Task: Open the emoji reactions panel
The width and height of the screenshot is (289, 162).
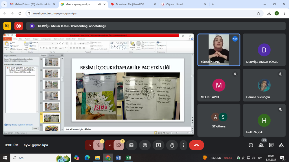Action: point(145,145)
